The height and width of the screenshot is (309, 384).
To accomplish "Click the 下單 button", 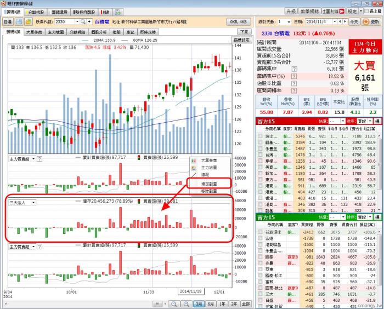I will [x=244, y=32].
